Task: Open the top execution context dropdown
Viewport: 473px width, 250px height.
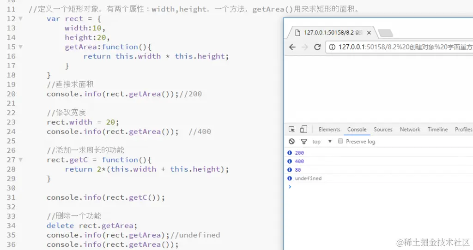Action: point(322,141)
